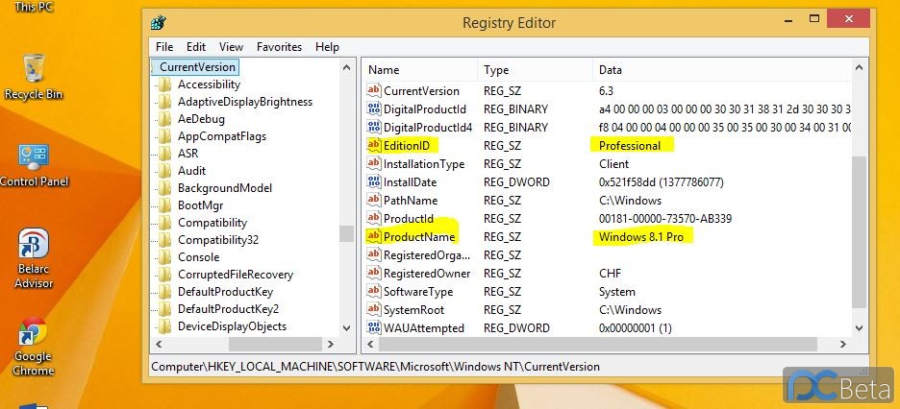The image size is (900, 409).
Task: Click the 'System' SoftwareType data value
Action: 617,292
